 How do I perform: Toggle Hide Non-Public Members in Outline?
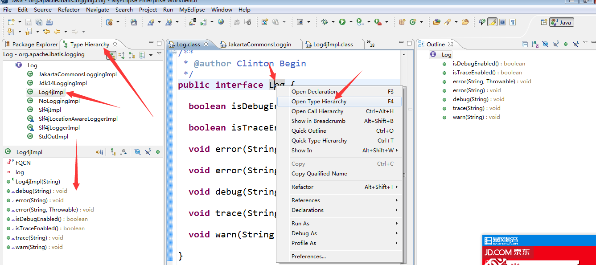[x=566, y=44]
